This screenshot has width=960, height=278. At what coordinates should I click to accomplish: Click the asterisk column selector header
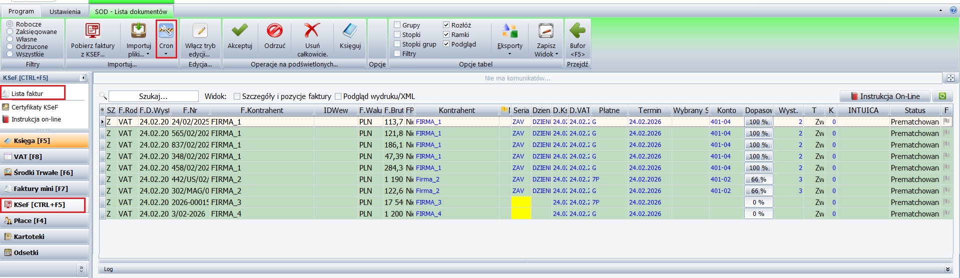pyautogui.click(x=103, y=110)
